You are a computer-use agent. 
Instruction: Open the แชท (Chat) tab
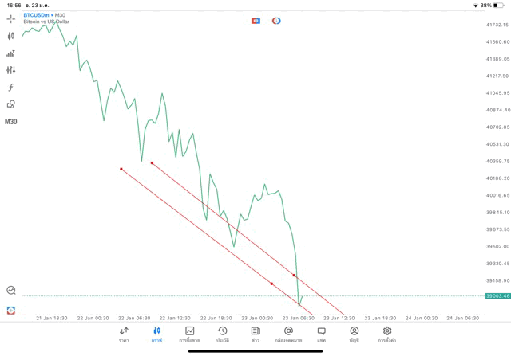coord(321,334)
